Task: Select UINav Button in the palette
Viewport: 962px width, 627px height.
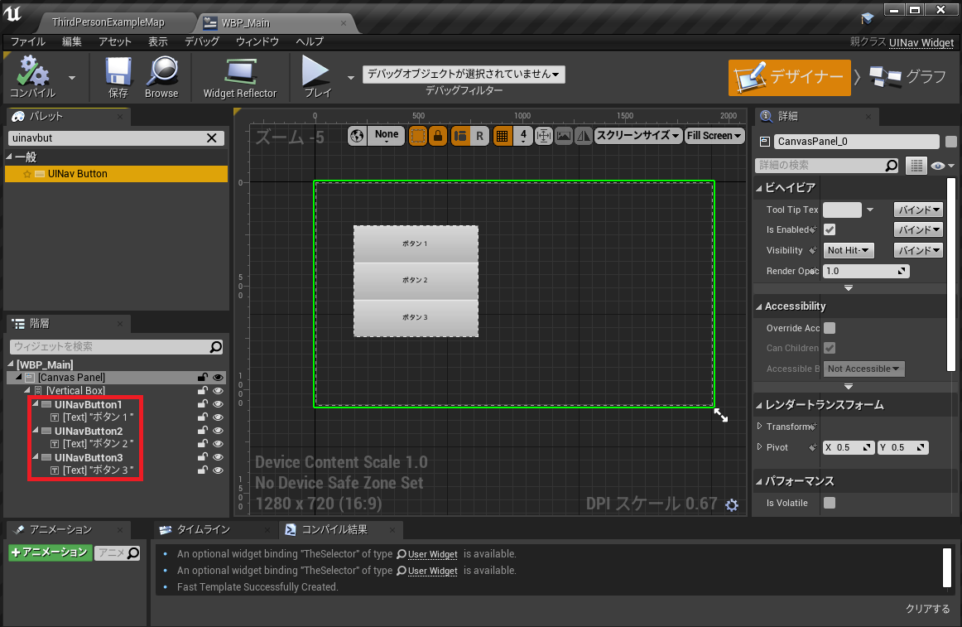Action: point(116,174)
